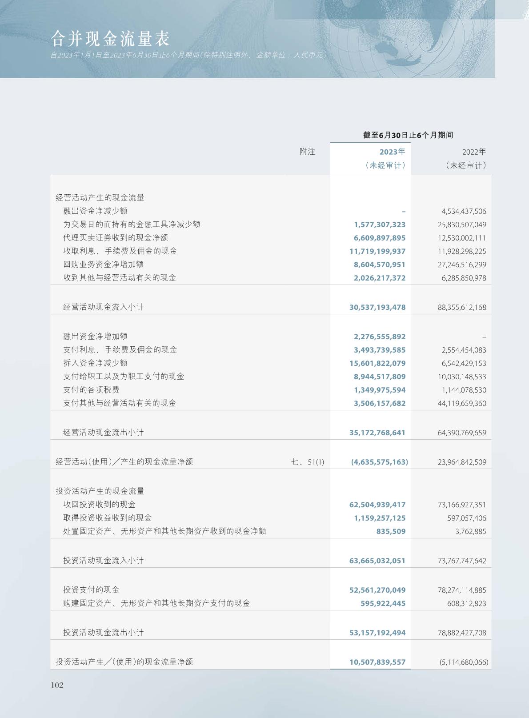Select the 投资活动产生的现金流量 section heading
The width and height of the screenshot is (529, 718).
[100, 491]
